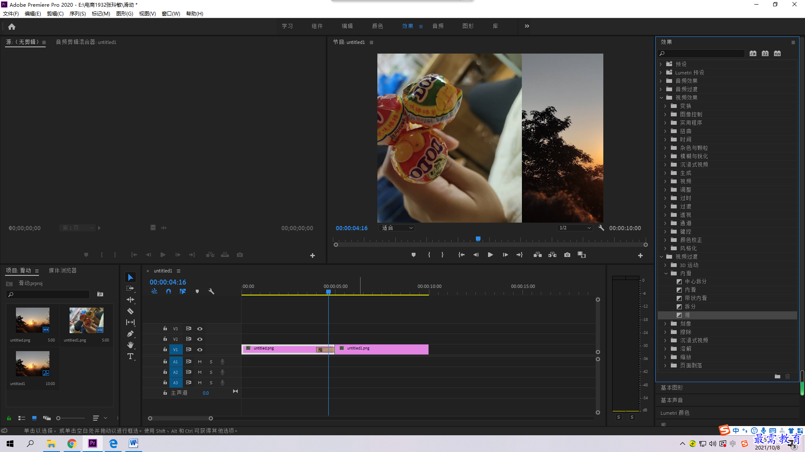Expand the 模糊与锐化 folder
The height and width of the screenshot is (452, 805).
[665, 156]
